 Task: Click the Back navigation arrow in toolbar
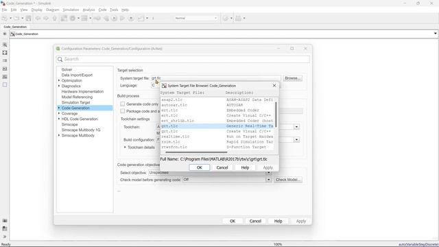(38, 19)
